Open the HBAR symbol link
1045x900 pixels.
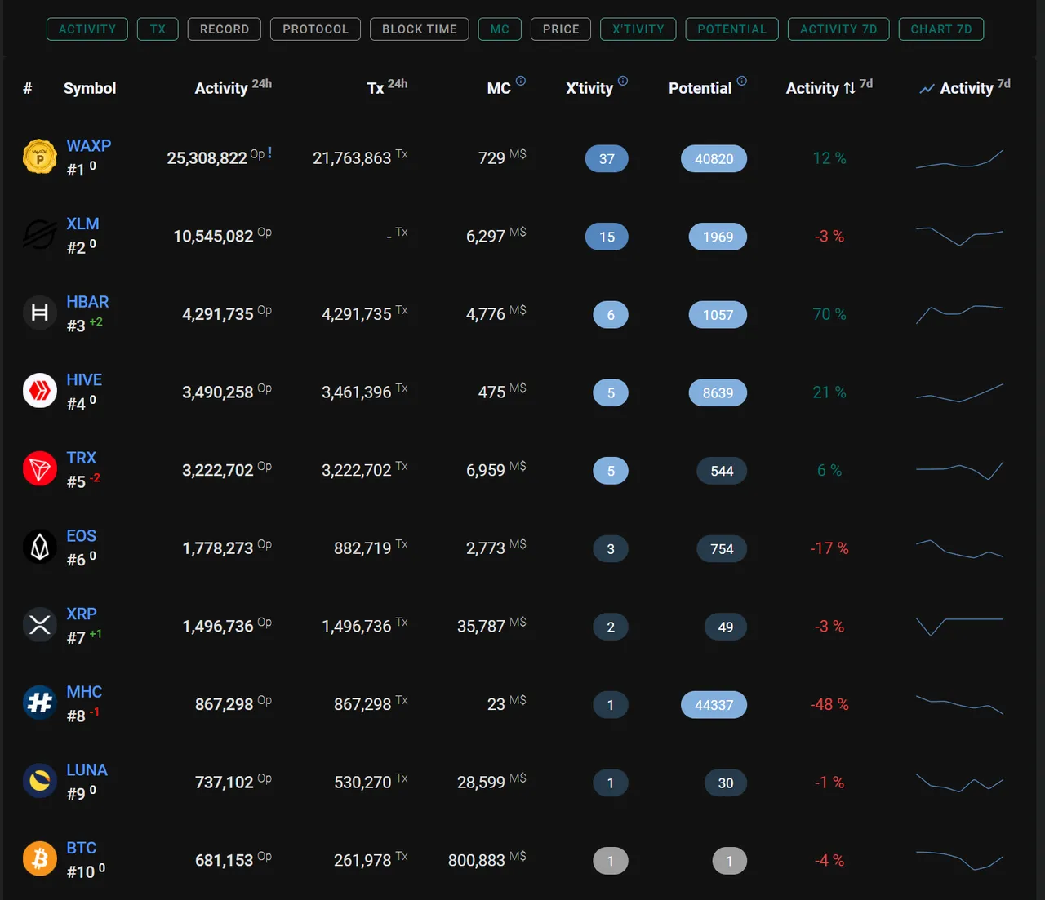(x=87, y=301)
